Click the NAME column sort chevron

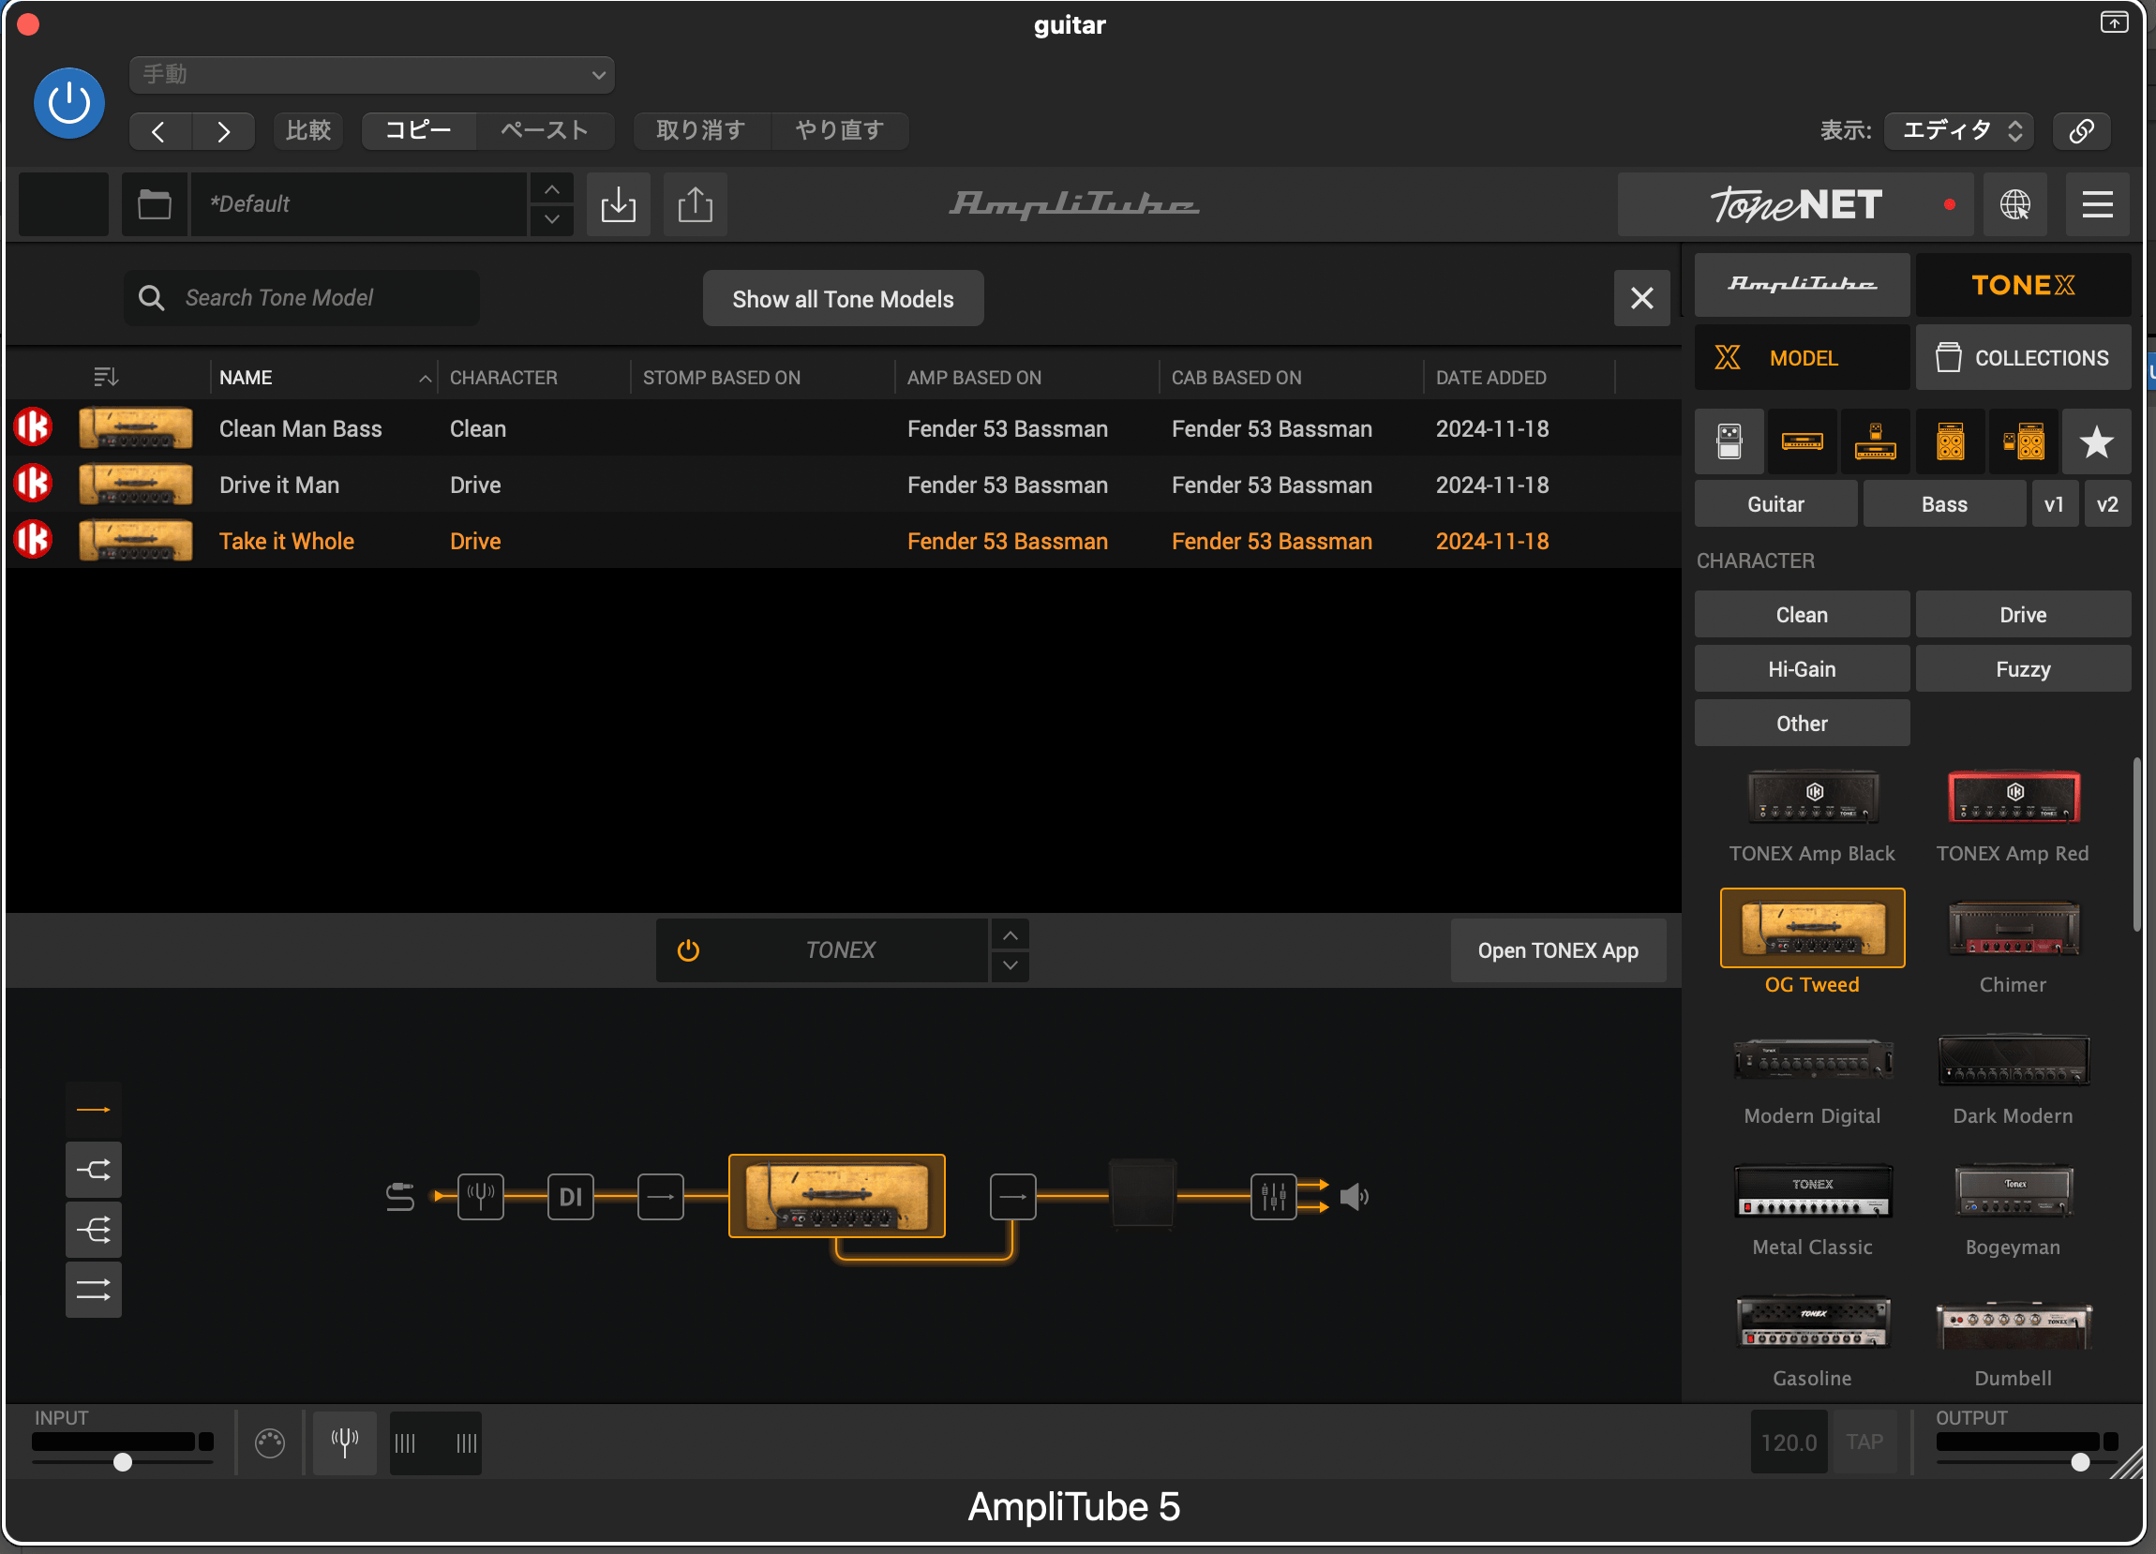(425, 377)
